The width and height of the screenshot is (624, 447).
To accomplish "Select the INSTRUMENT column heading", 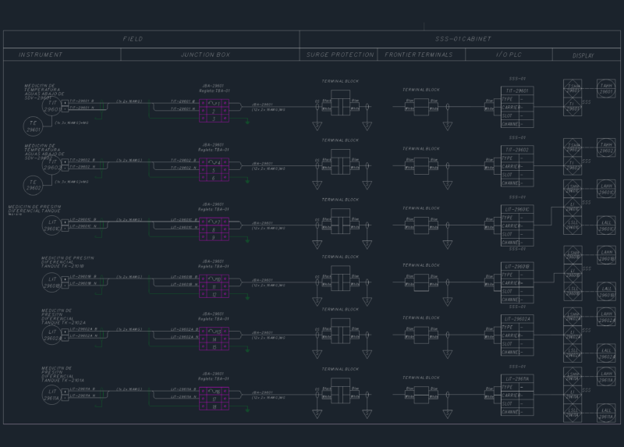I will 41,55.
